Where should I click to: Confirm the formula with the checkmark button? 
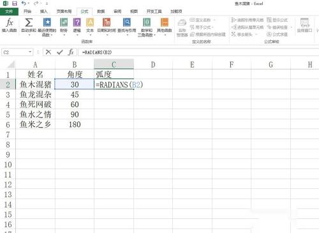(x=60, y=52)
